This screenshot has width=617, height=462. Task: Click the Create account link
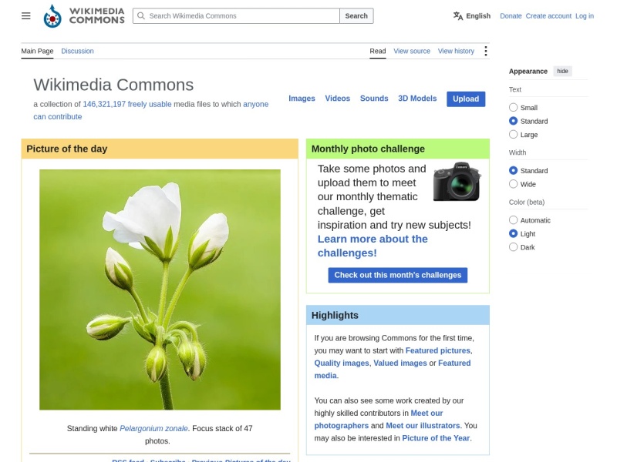[x=548, y=15]
